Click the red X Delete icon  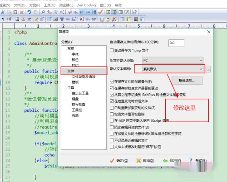[x=21, y=12]
